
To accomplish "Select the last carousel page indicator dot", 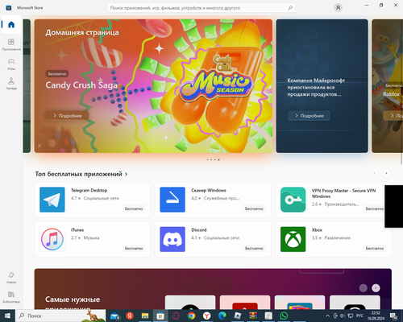I will (x=218, y=159).
